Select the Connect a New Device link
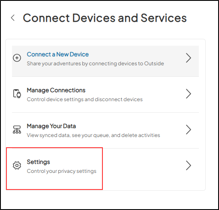 point(58,54)
